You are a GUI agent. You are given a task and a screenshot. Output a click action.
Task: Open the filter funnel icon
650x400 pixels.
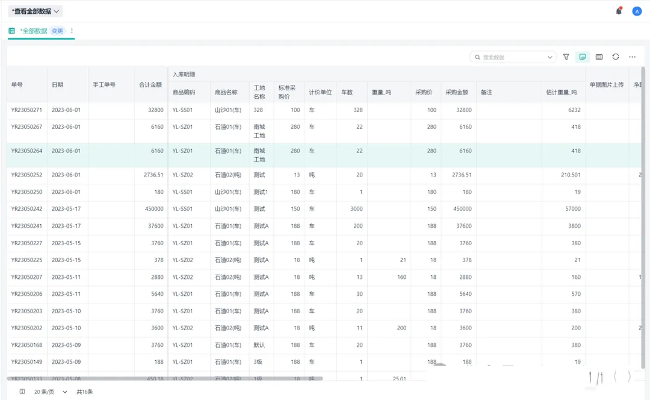coord(566,57)
